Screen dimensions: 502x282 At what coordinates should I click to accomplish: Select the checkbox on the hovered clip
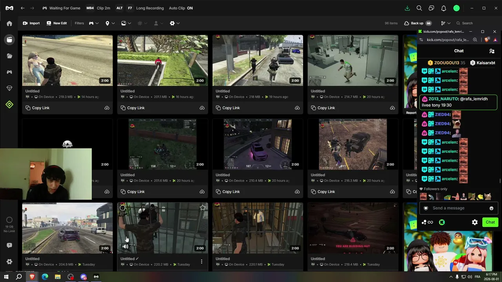[123, 208]
